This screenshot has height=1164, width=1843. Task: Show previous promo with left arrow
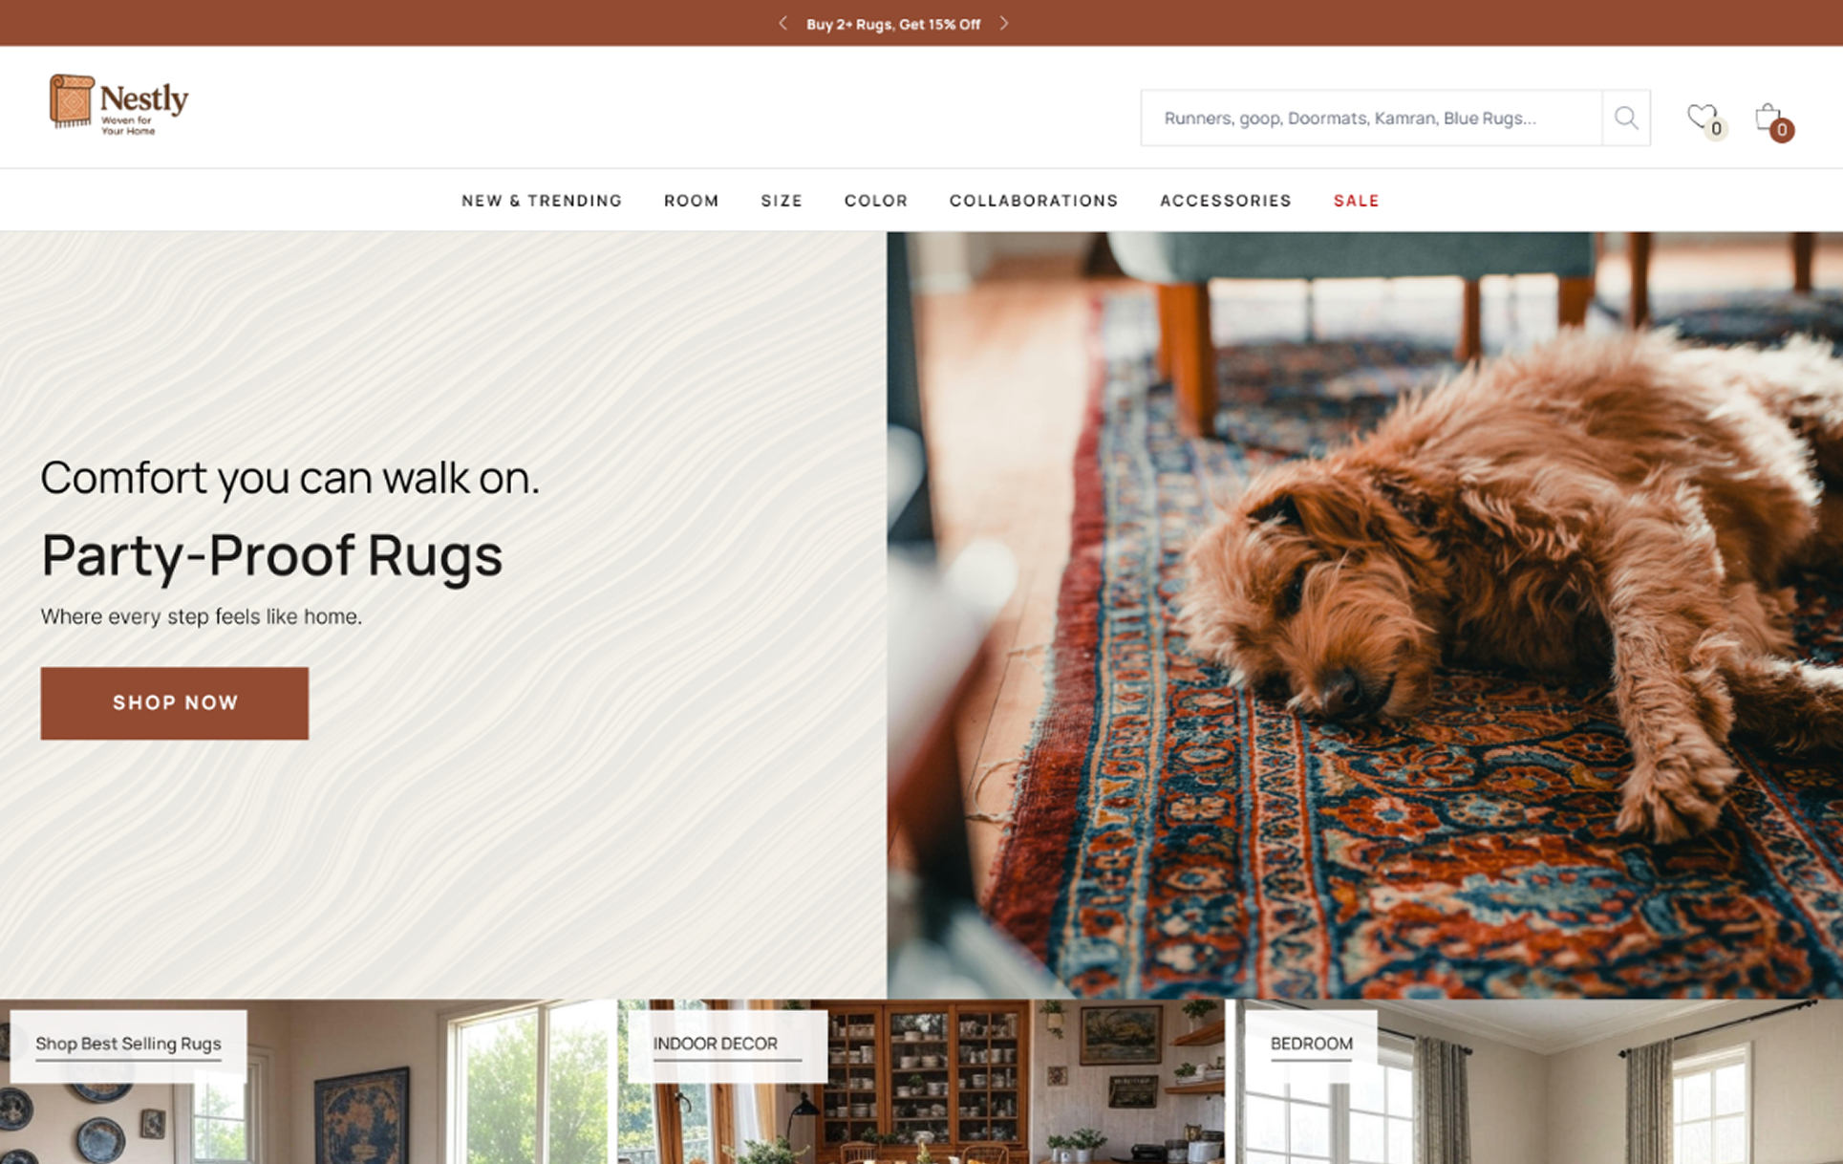click(782, 23)
